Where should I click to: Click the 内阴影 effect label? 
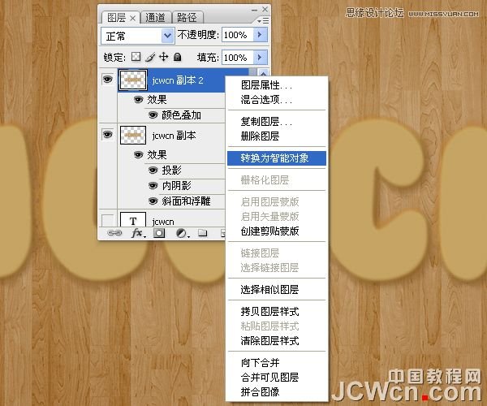(176, 185)
